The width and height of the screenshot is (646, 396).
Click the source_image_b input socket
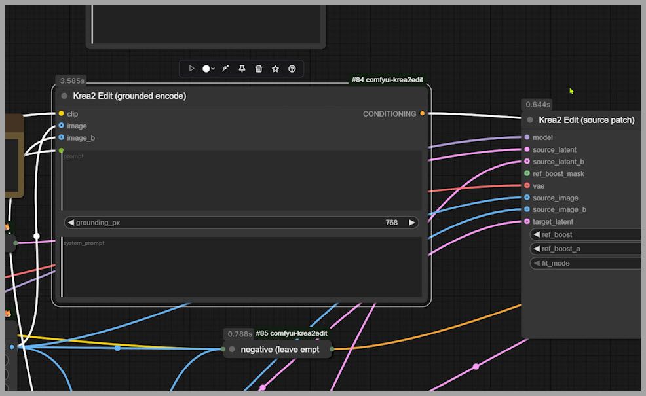tap(527, 209)
